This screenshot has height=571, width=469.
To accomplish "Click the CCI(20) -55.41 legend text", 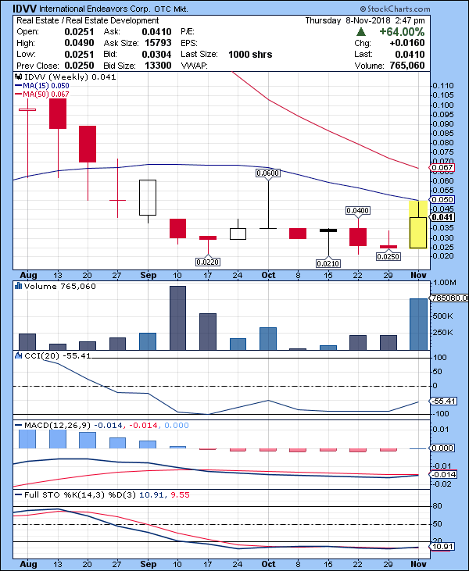I will 57,355.
